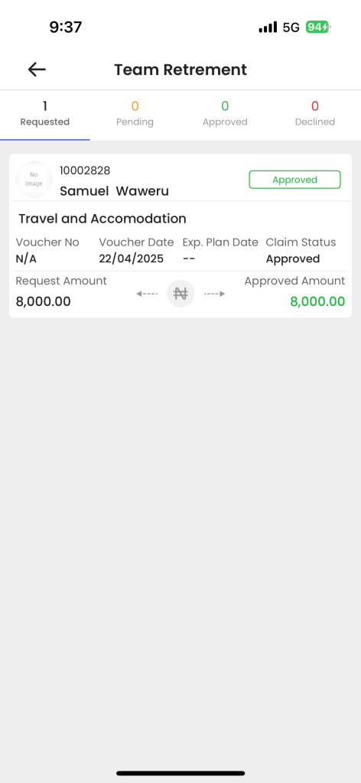361x783 pixels.
Task: Switch to the Pending tab
Action: pyautogui.click(x=135, y=115)
